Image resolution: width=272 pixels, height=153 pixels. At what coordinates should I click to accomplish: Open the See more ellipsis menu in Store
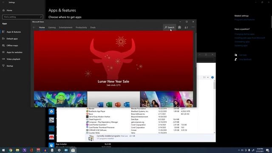(x=193, y=27)
